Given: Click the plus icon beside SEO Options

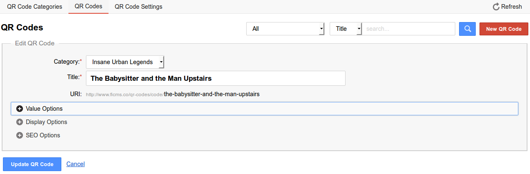Looking at the screenshot, I should (x=19, y=135).
